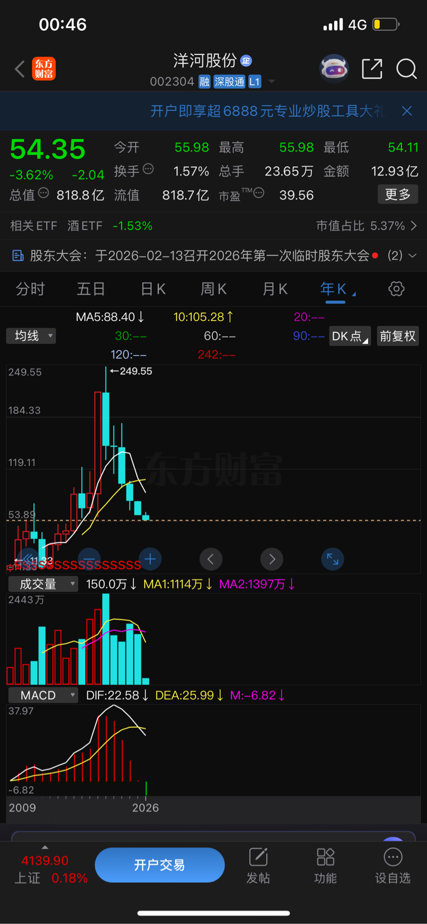Open the MACD sub-indicator dropdown
The height and width of the screenshot is (924, 427).
coord(43,696)
